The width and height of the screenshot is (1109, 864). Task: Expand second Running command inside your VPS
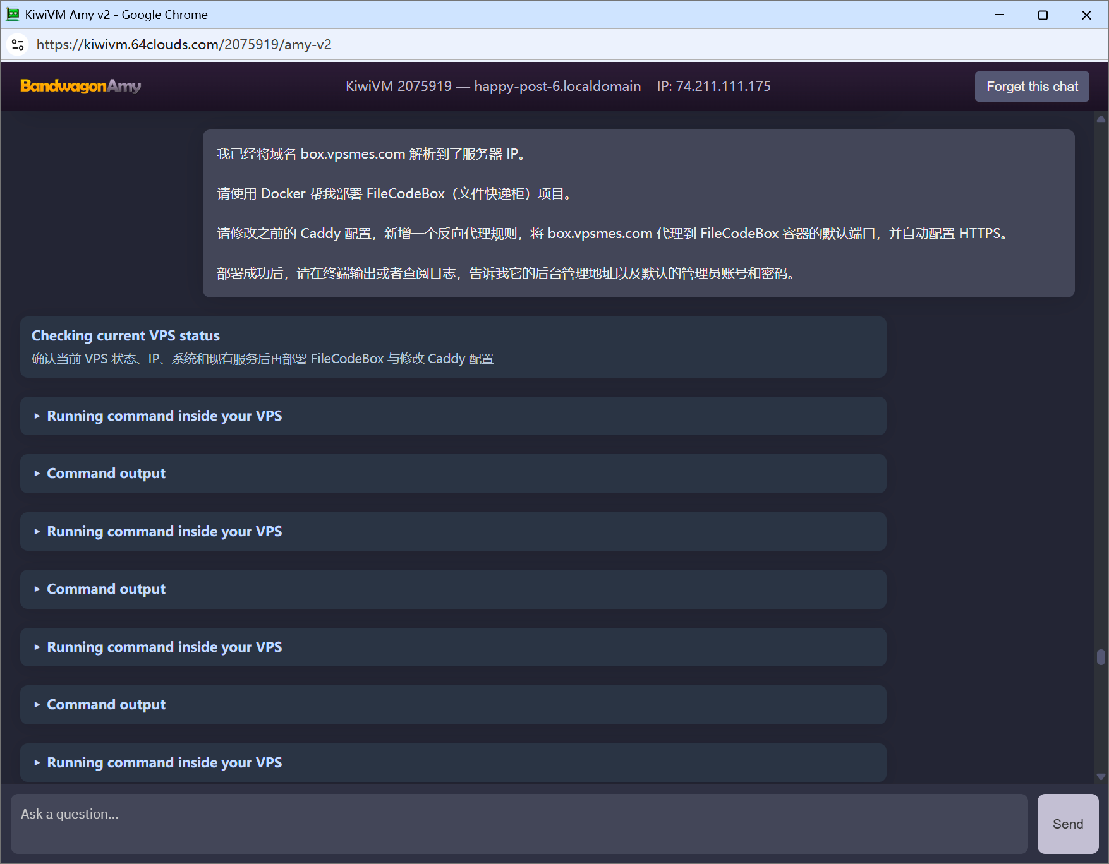(453, 531)
